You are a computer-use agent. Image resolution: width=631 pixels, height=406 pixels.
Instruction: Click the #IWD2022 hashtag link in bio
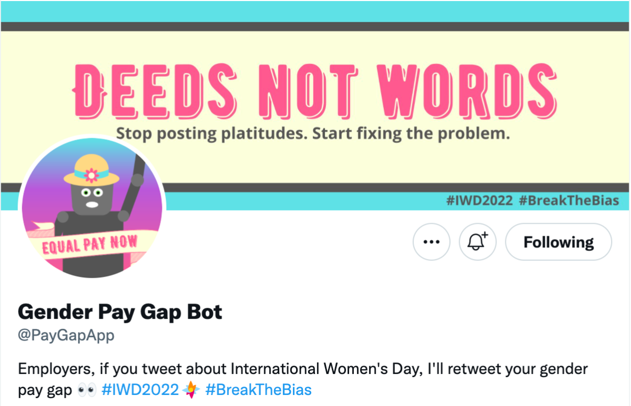140,390
